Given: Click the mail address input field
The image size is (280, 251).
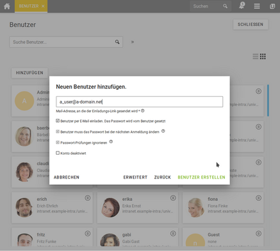Looking at the screenshot, I should point(139,101).
